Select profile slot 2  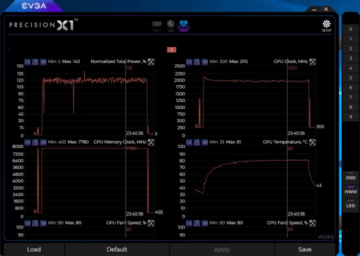(x=350, y=48)
